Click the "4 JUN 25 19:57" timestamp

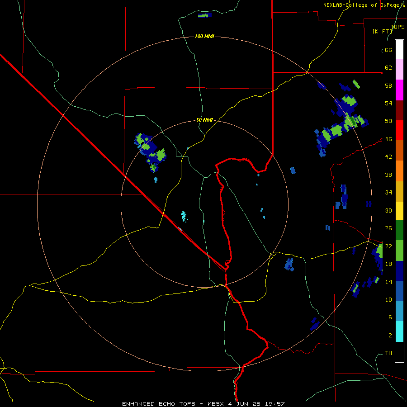pos(256,404)
